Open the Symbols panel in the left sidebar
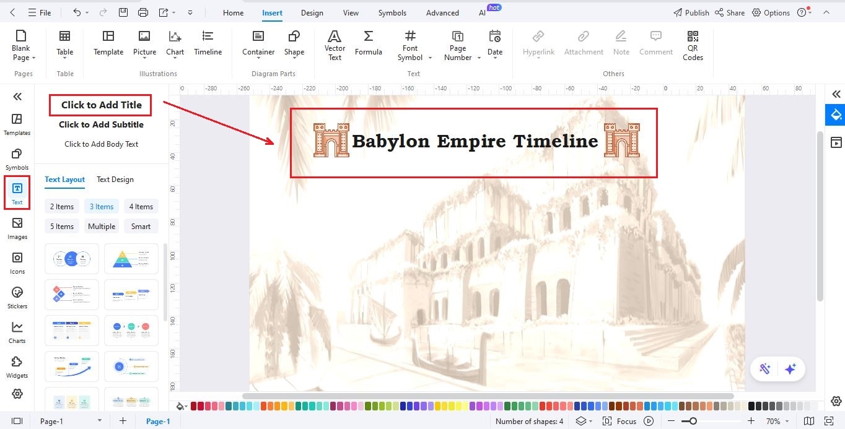Image resolution: width=845 pixels, height=429 pixels. (x=17, y=158)
